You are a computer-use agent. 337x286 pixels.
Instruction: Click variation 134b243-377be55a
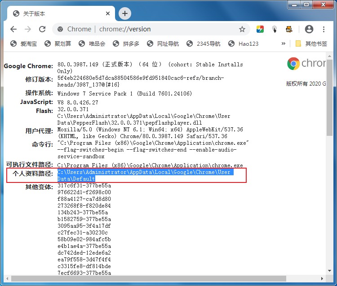(83, 212)
